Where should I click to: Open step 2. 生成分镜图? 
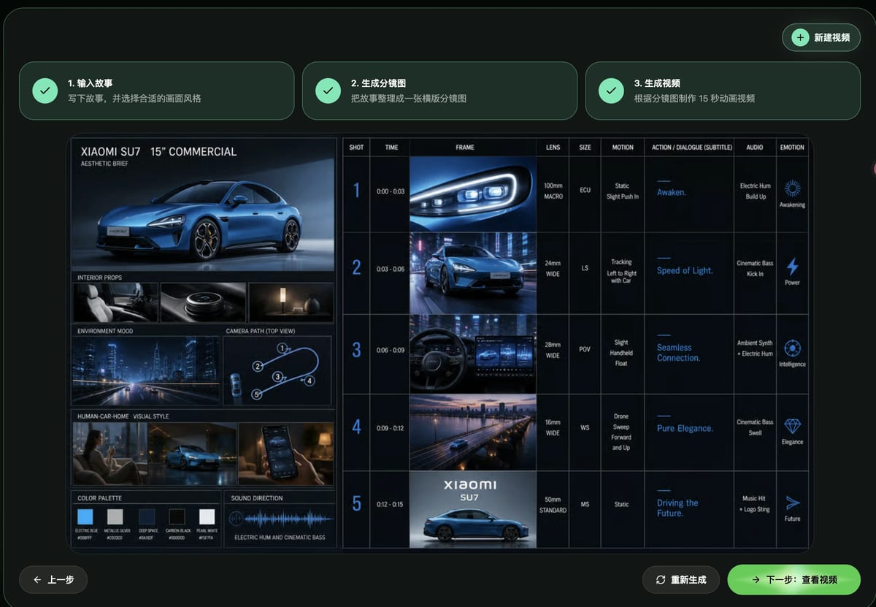pos(439,91)
